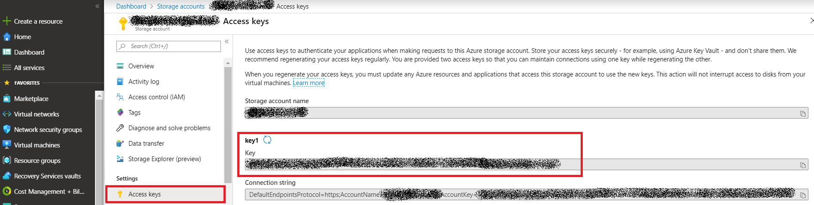Image resolution: width=814 pixels, height=205 pixels.
Task: Collapse the storage account resource menu
Action: [x=226, y=42]
